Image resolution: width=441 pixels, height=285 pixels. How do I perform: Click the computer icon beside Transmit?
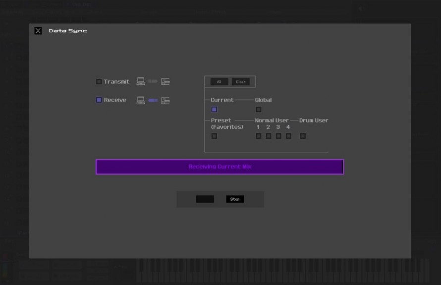point(141,81)
